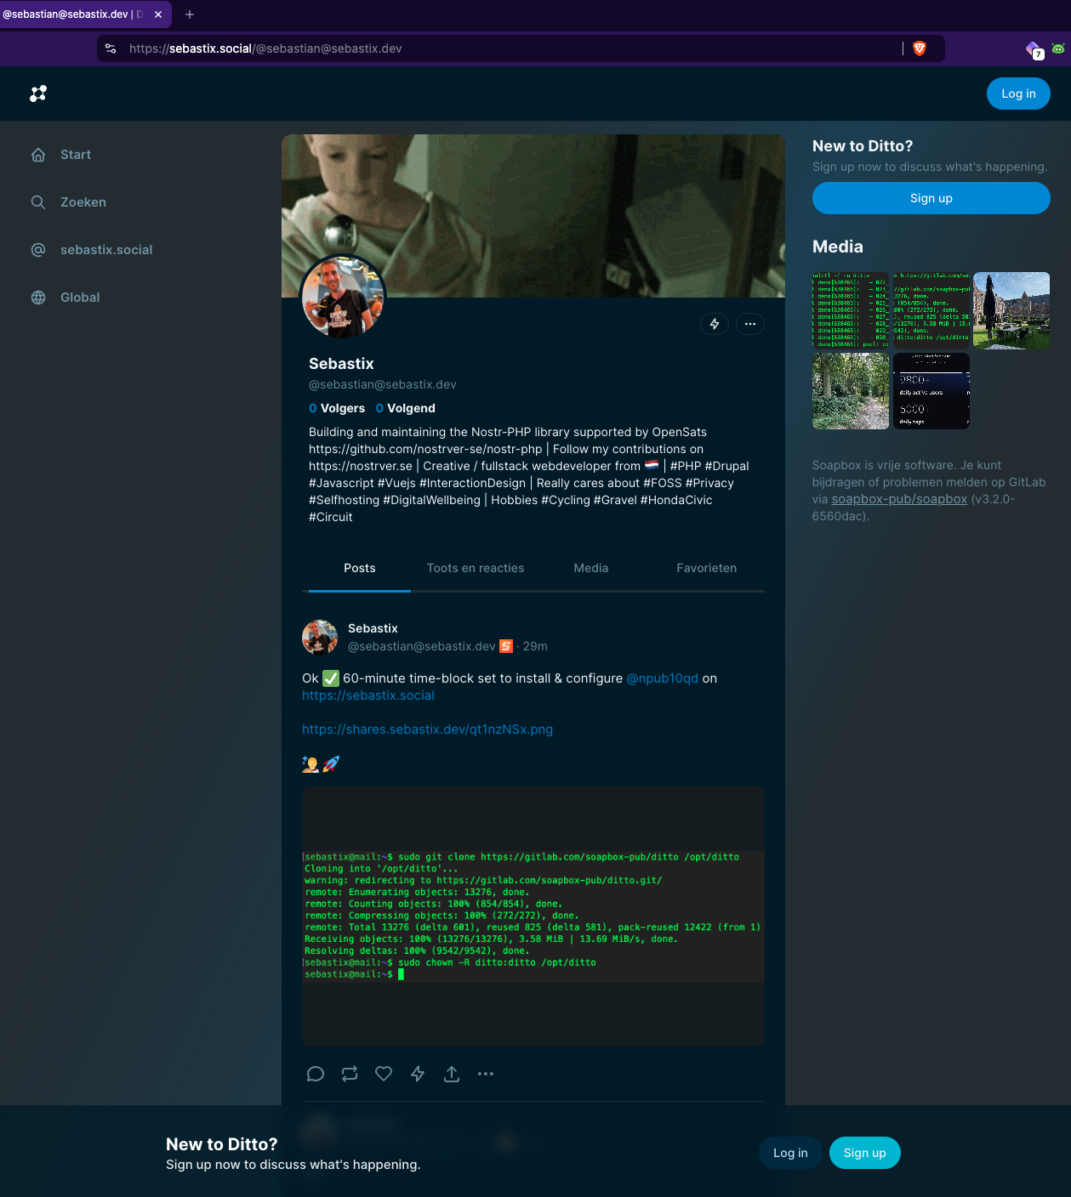Click the Log in button in header
Viewport: 1071px width, 1197px height.
click(x=1017, y=94)
